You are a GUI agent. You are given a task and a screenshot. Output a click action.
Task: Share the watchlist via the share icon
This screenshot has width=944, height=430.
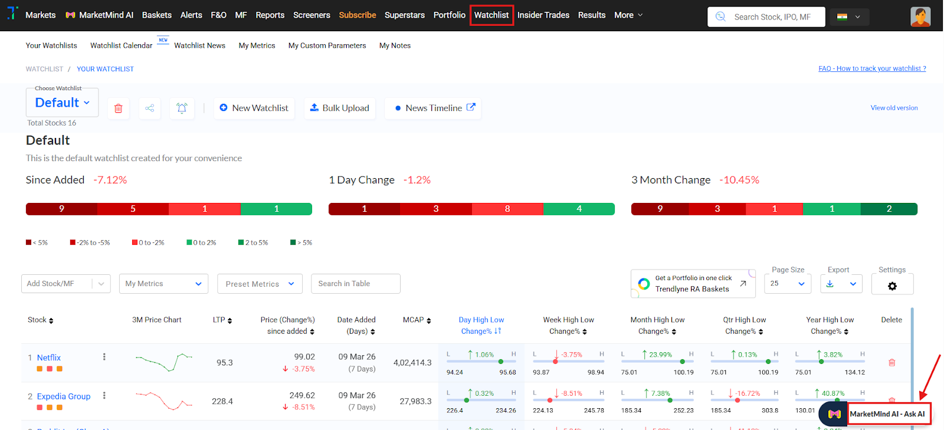(x=150, y=109)
